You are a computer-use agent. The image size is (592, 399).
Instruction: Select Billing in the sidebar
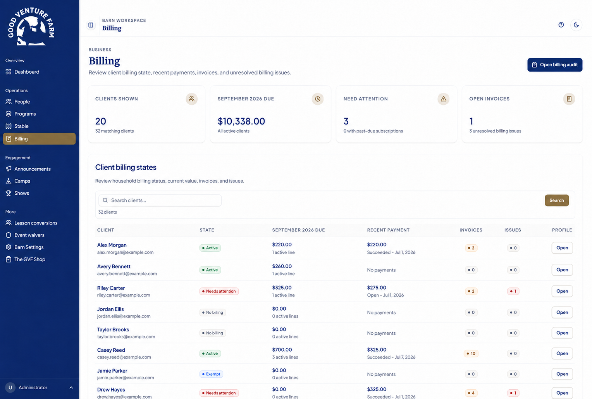tap(39, 139)
